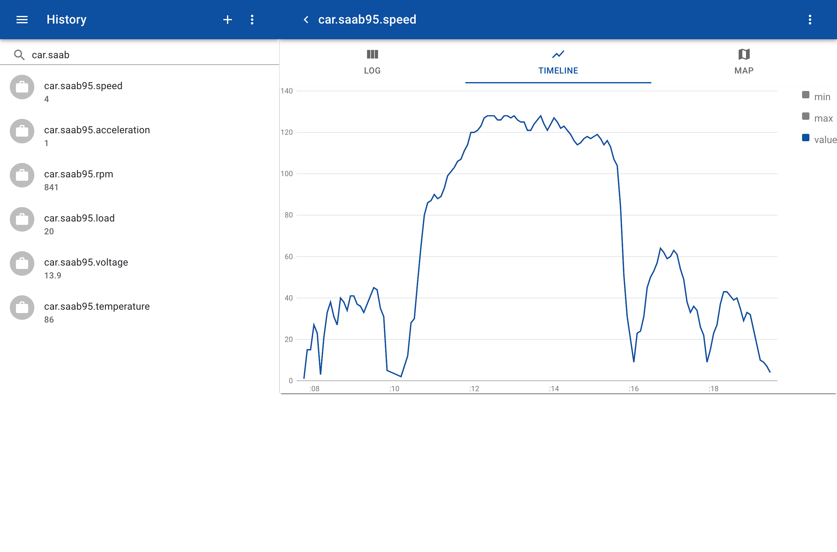This screenshot has width=837, height=552.
Task: Switch to the MAP tab
Action: (744, 62)
